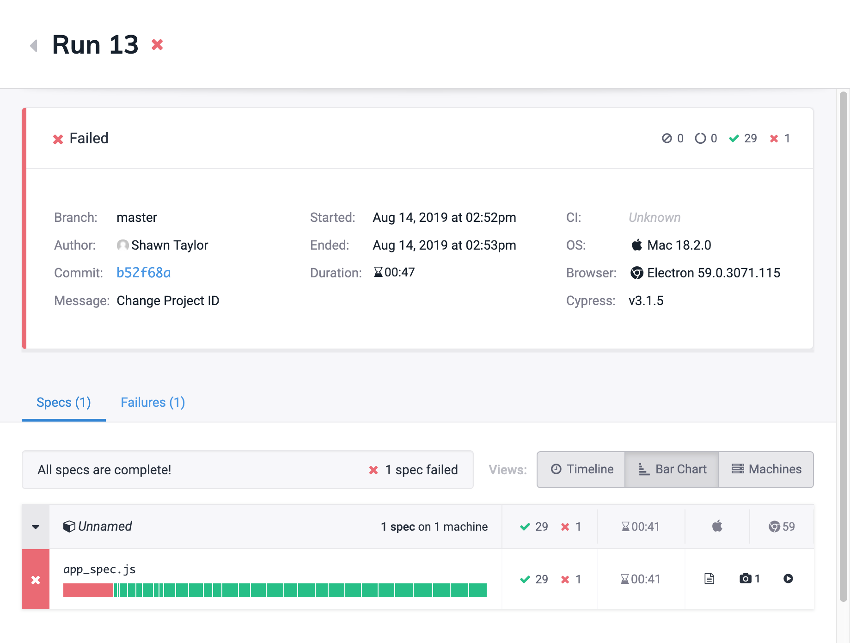Open the Specs (1) tab
The height and width of the screenshot is (643, 850).
pyautogui.click(x=64, y=402)
